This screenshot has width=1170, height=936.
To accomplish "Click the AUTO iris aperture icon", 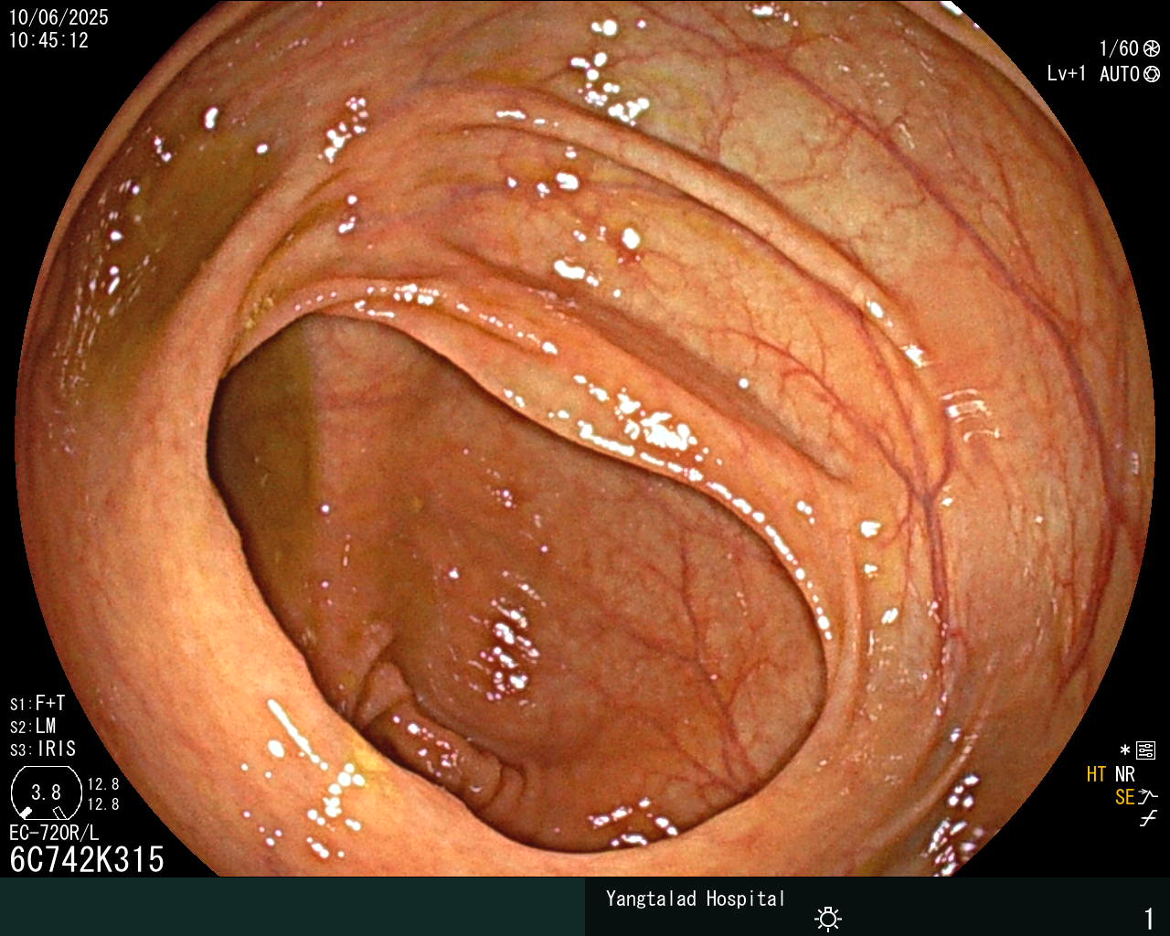I will point(1152,74).
